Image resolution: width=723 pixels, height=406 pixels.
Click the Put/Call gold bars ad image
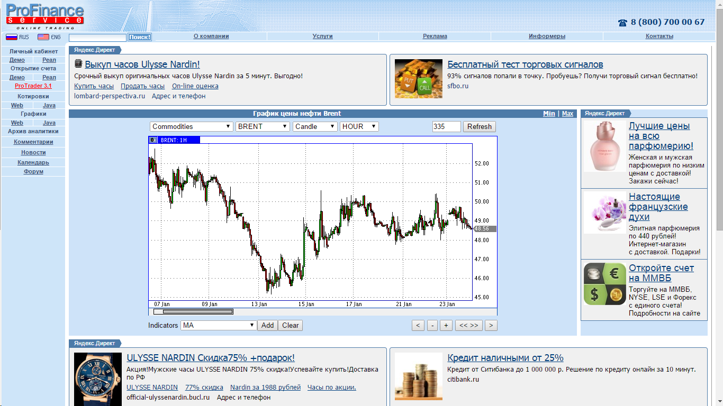(419, 79)
